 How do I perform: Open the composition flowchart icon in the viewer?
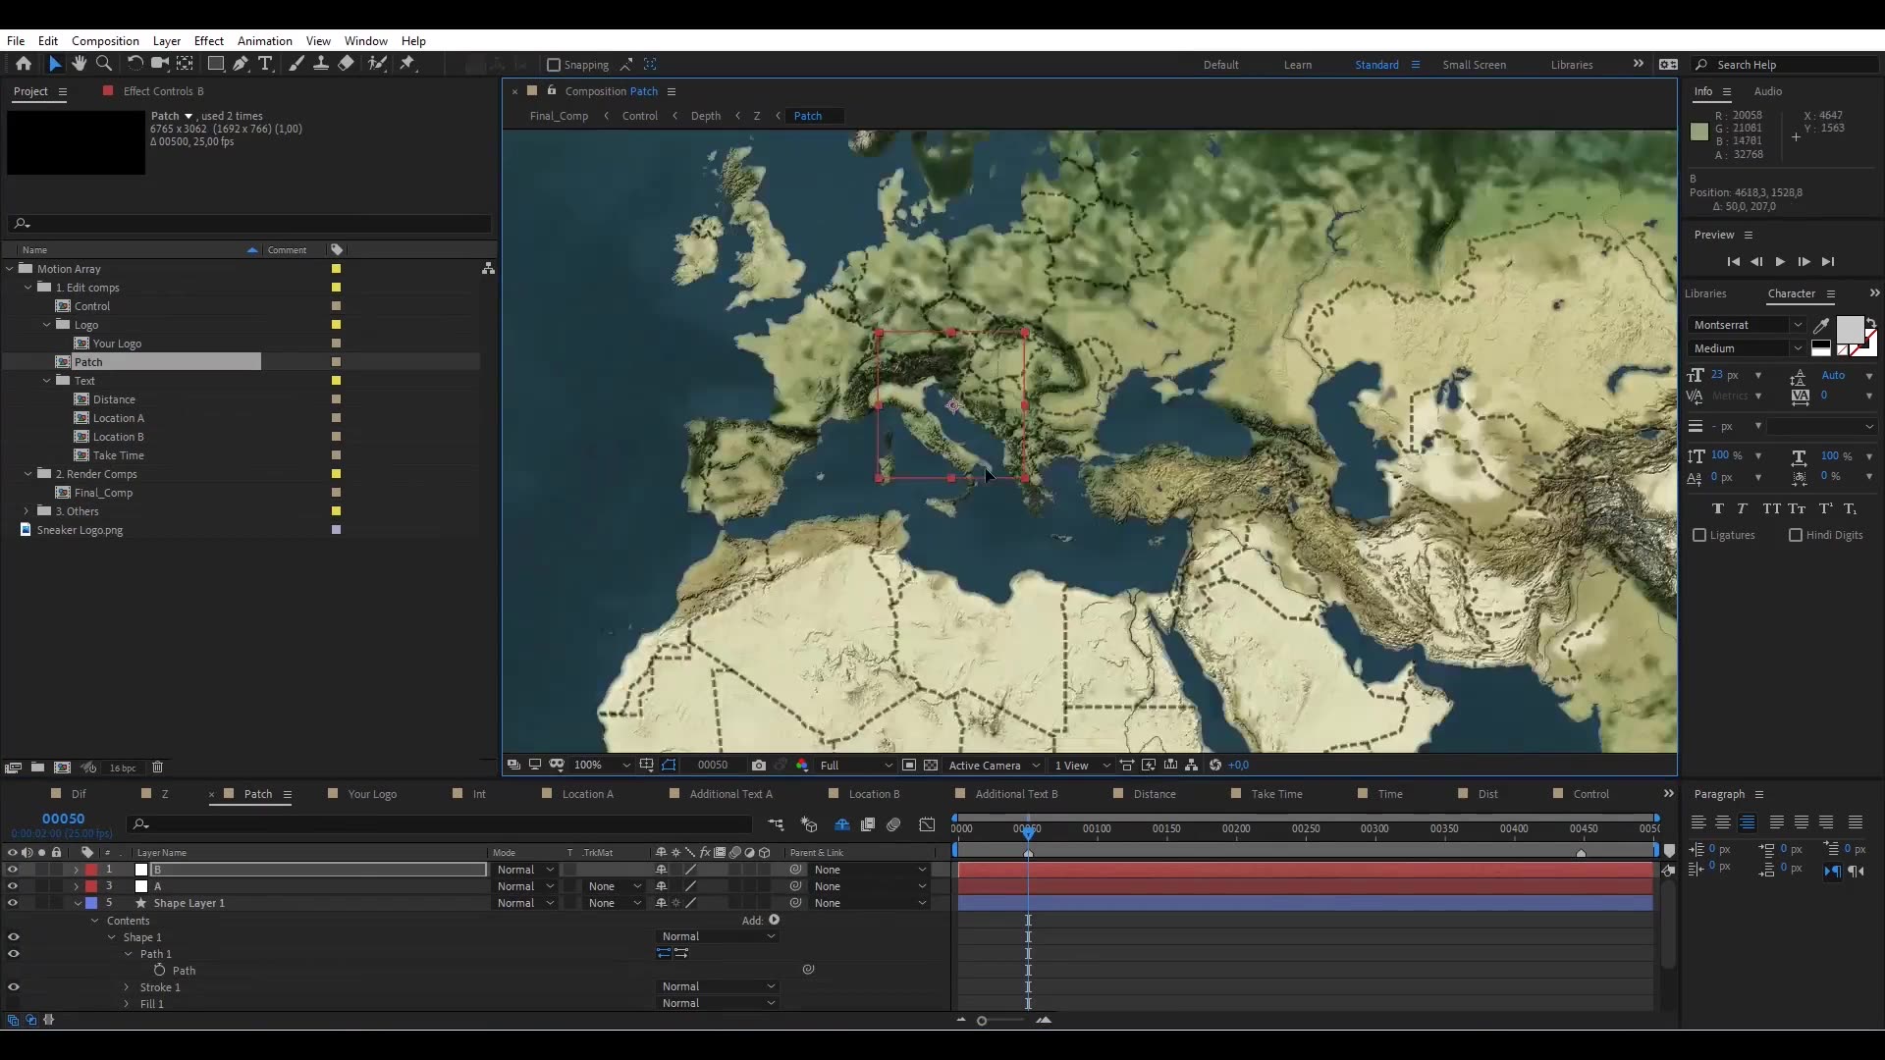[1192, 766]
